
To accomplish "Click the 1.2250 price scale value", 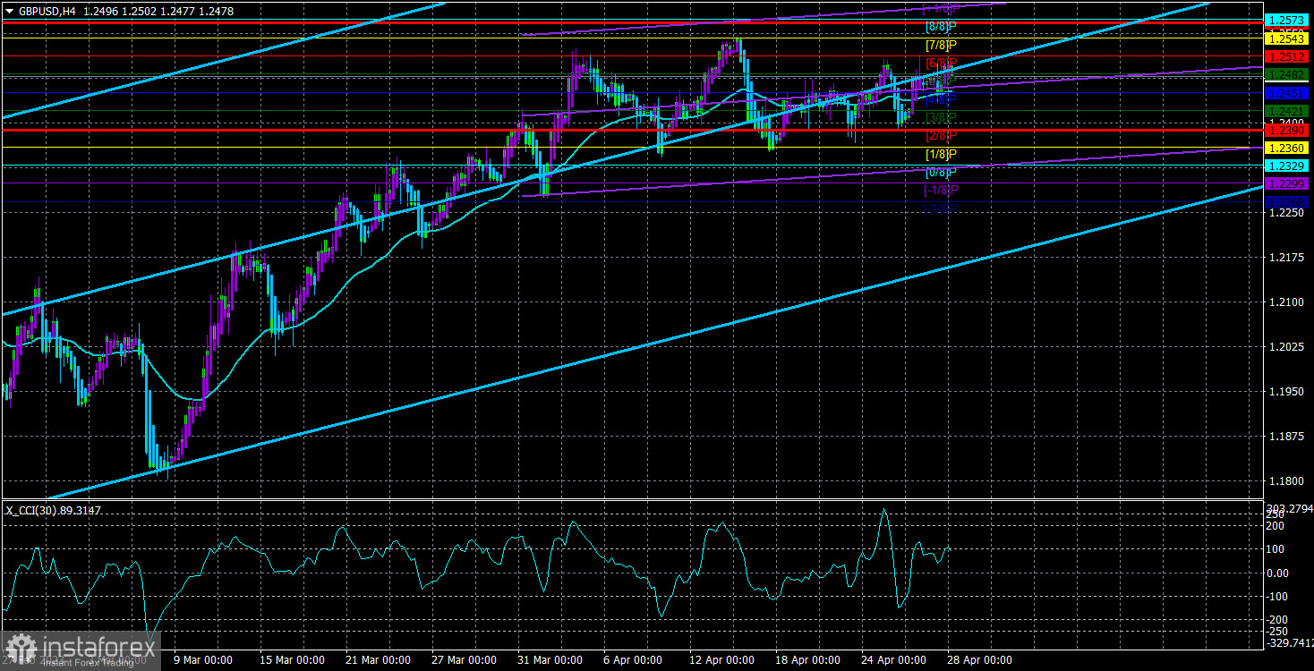I will tap(1285, 213).
